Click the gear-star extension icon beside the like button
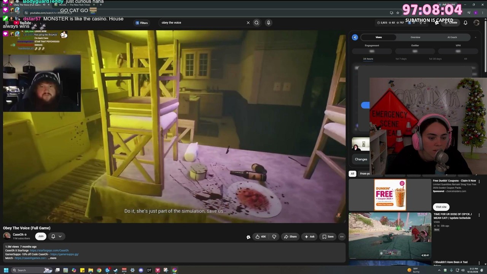Viewport: 487px width, 274px height. [248, 237]
